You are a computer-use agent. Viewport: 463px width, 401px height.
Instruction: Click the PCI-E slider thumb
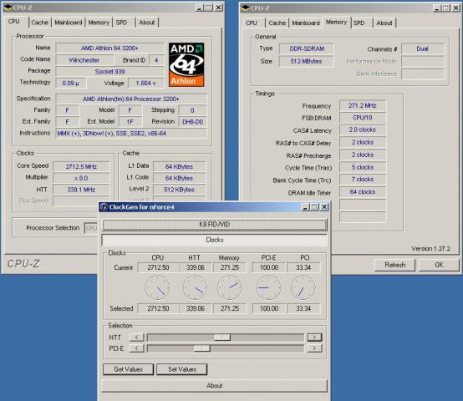(x=202, y=348)
